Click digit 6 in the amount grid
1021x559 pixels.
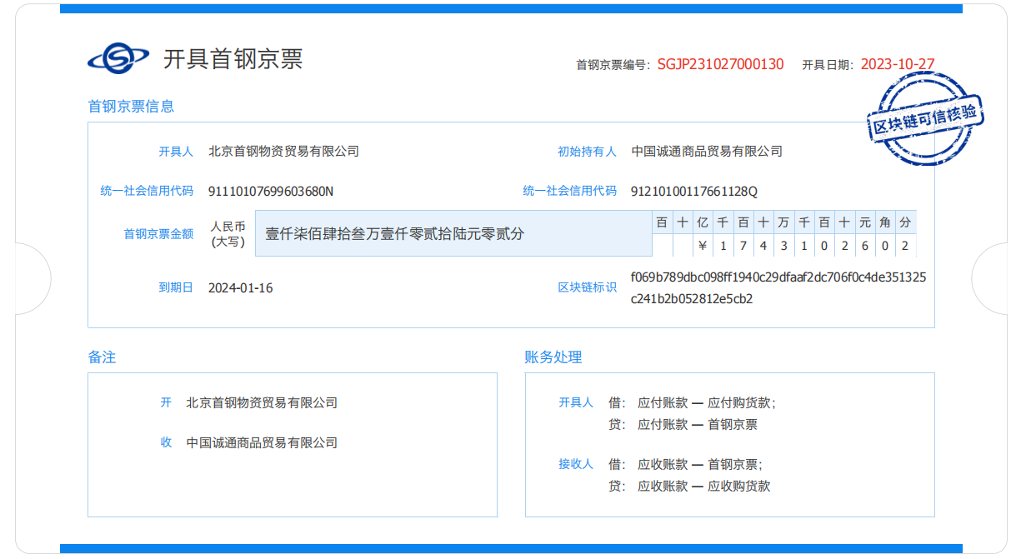pyautogui.click(x=864, y=246)
